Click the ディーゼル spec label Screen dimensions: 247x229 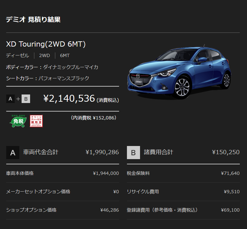(17, 55)
